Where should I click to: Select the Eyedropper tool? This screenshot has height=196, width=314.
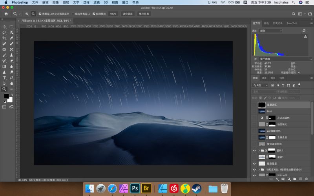(x=11, y=38)
